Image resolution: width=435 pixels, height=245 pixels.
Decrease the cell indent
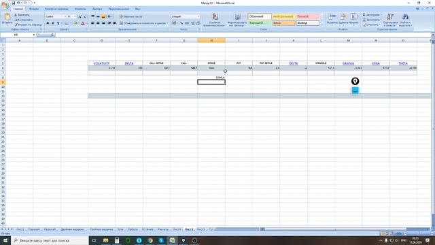109,23
